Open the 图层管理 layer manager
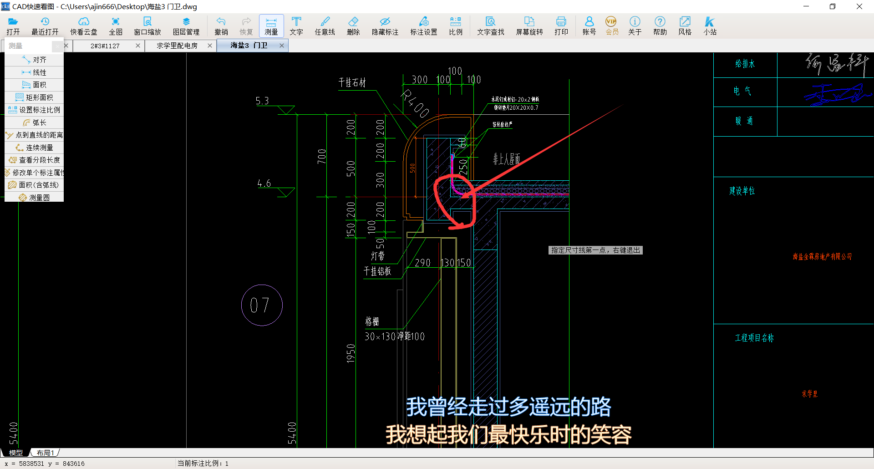874x469 pixels. point(186,26)
